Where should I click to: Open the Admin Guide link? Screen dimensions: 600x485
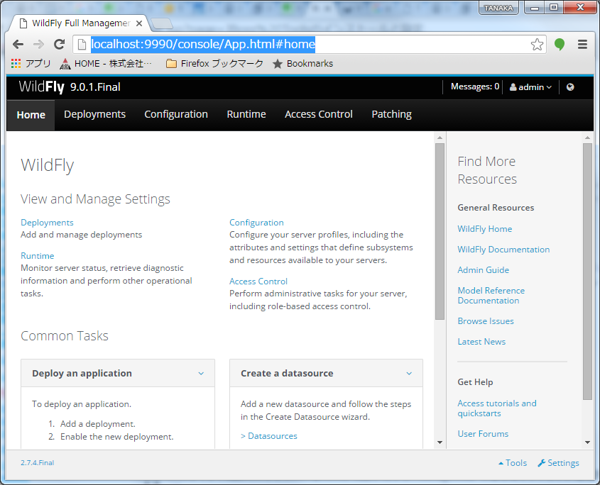(484, 270)
